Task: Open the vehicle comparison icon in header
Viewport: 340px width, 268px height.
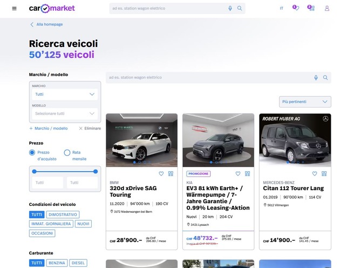Action: (310, 8)
